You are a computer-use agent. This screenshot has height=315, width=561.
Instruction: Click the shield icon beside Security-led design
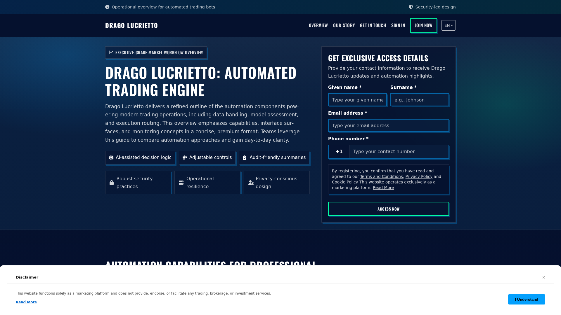pos(411,7)
